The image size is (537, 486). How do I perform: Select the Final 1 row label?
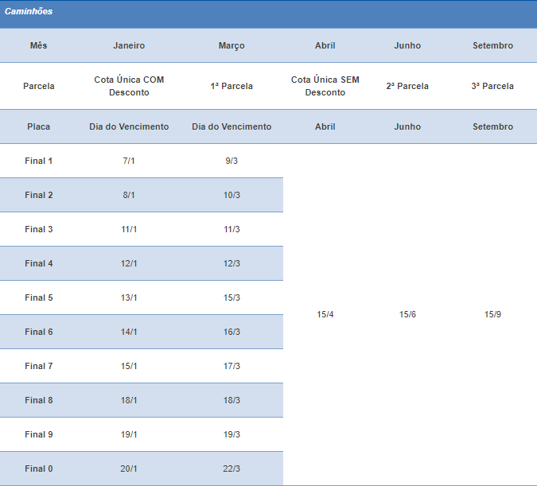(x=39, y=161)
